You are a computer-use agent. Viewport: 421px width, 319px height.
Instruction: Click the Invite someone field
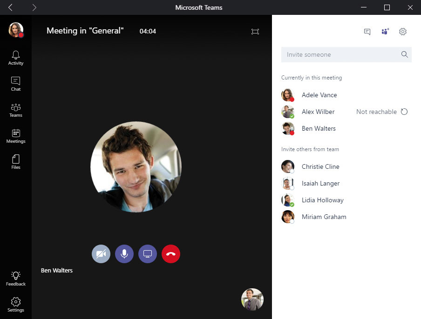(346, 55)
